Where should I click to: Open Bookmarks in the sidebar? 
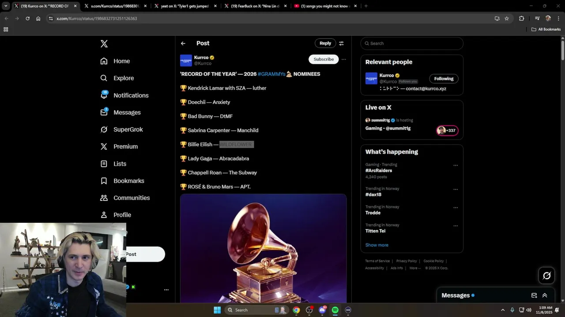coord(122,181)
